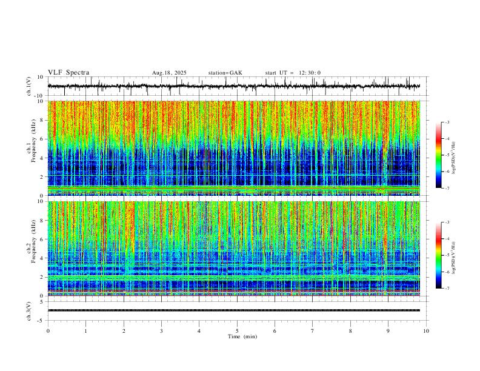Screen dimensions: 480x371
Task: Click the ch.1 'Frequency (kHz)' axis label
Action: pos(33,141)
